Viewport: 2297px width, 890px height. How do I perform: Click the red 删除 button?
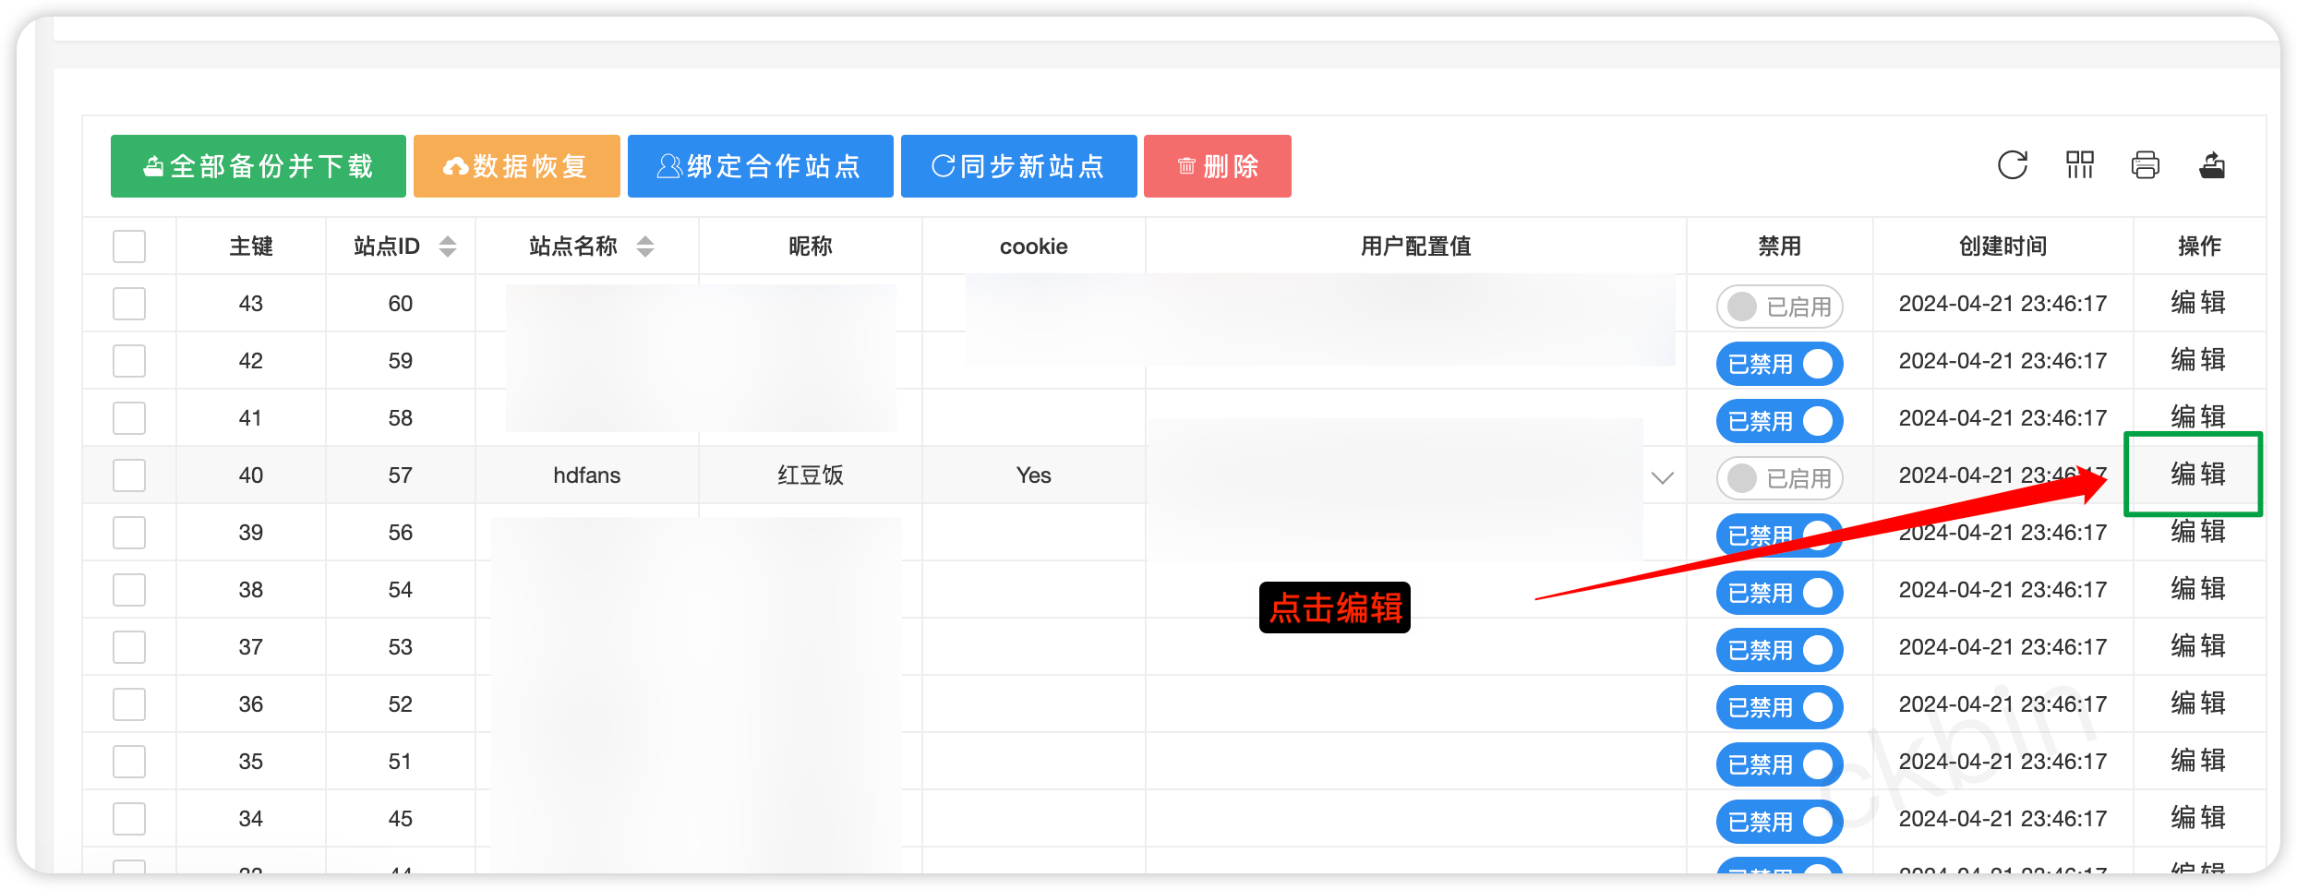1218,166
